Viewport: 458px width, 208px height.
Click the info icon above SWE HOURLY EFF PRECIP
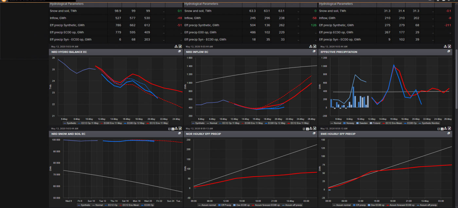(442, 129)
